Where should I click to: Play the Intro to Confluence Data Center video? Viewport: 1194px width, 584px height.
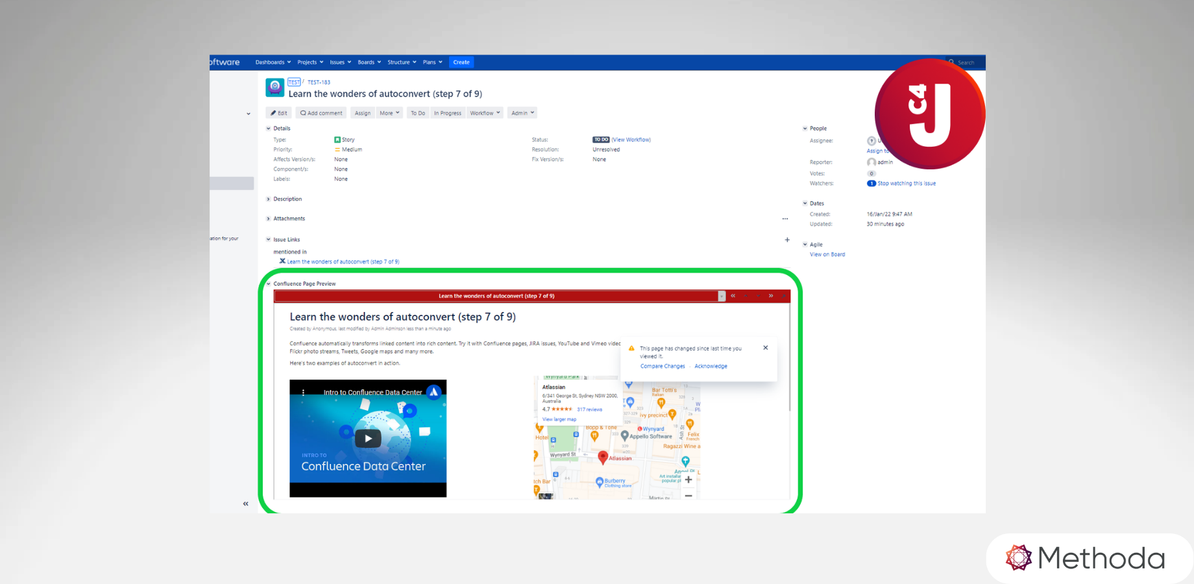click(x=368, y=438)
